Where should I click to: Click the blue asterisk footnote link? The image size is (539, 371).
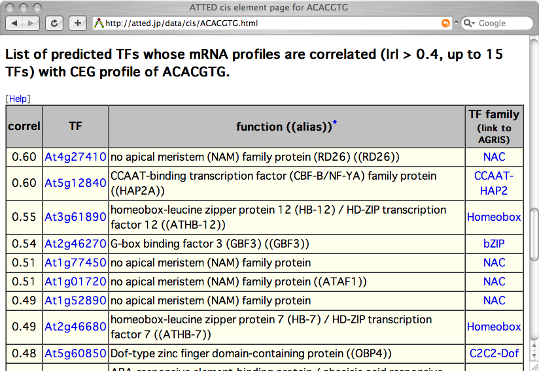pyautogui.click(x=336, y=123)
